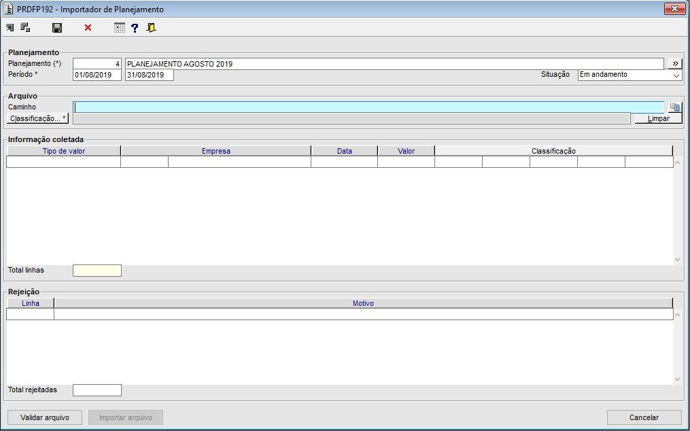Click Validar arquivo button
The height and width of the screenshot is (431, 690).
pyautogui.click(x=45, y=417)
